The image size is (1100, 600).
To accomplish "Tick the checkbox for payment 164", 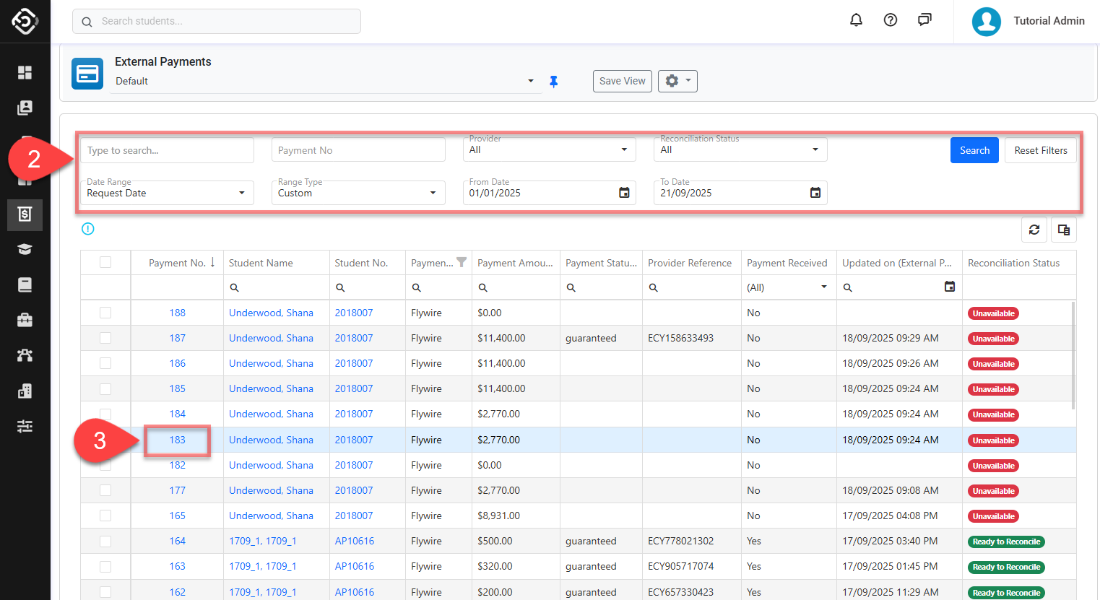I will 105,541.
